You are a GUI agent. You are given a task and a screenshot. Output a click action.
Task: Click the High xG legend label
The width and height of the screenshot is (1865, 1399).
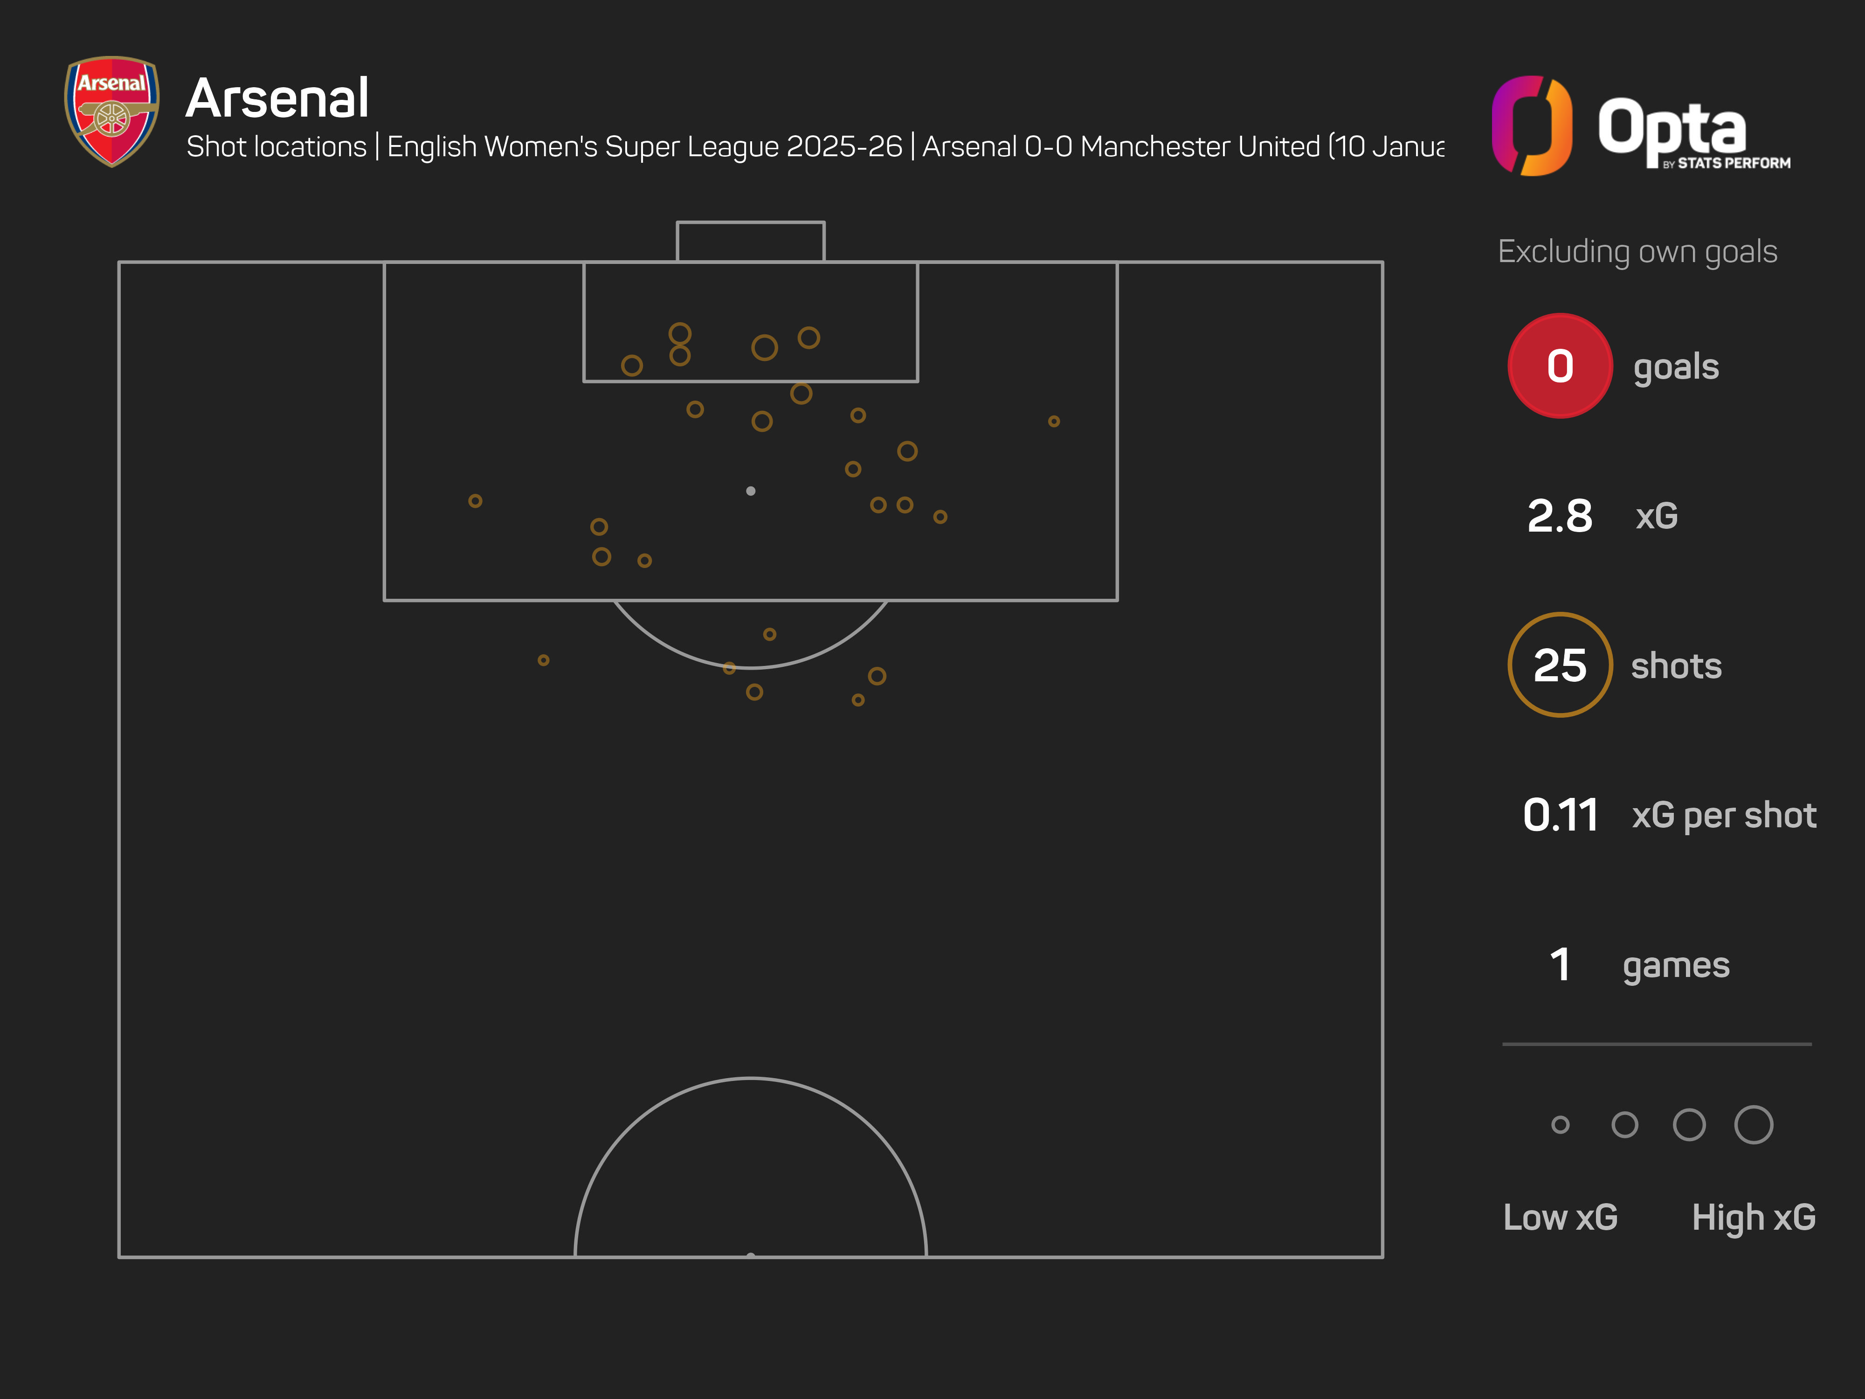(x=1754, y=1217)
